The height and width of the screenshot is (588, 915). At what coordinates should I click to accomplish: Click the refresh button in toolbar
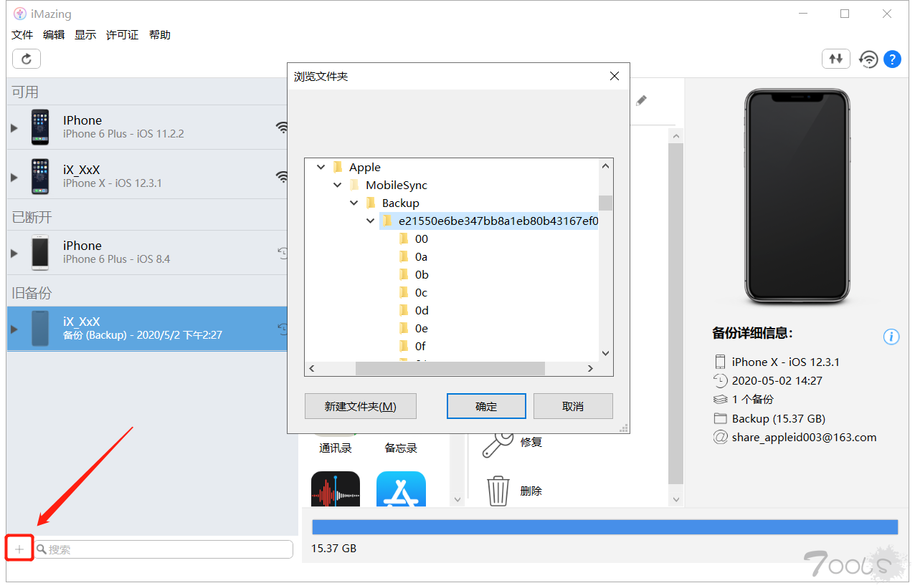(x=27, y=59)
